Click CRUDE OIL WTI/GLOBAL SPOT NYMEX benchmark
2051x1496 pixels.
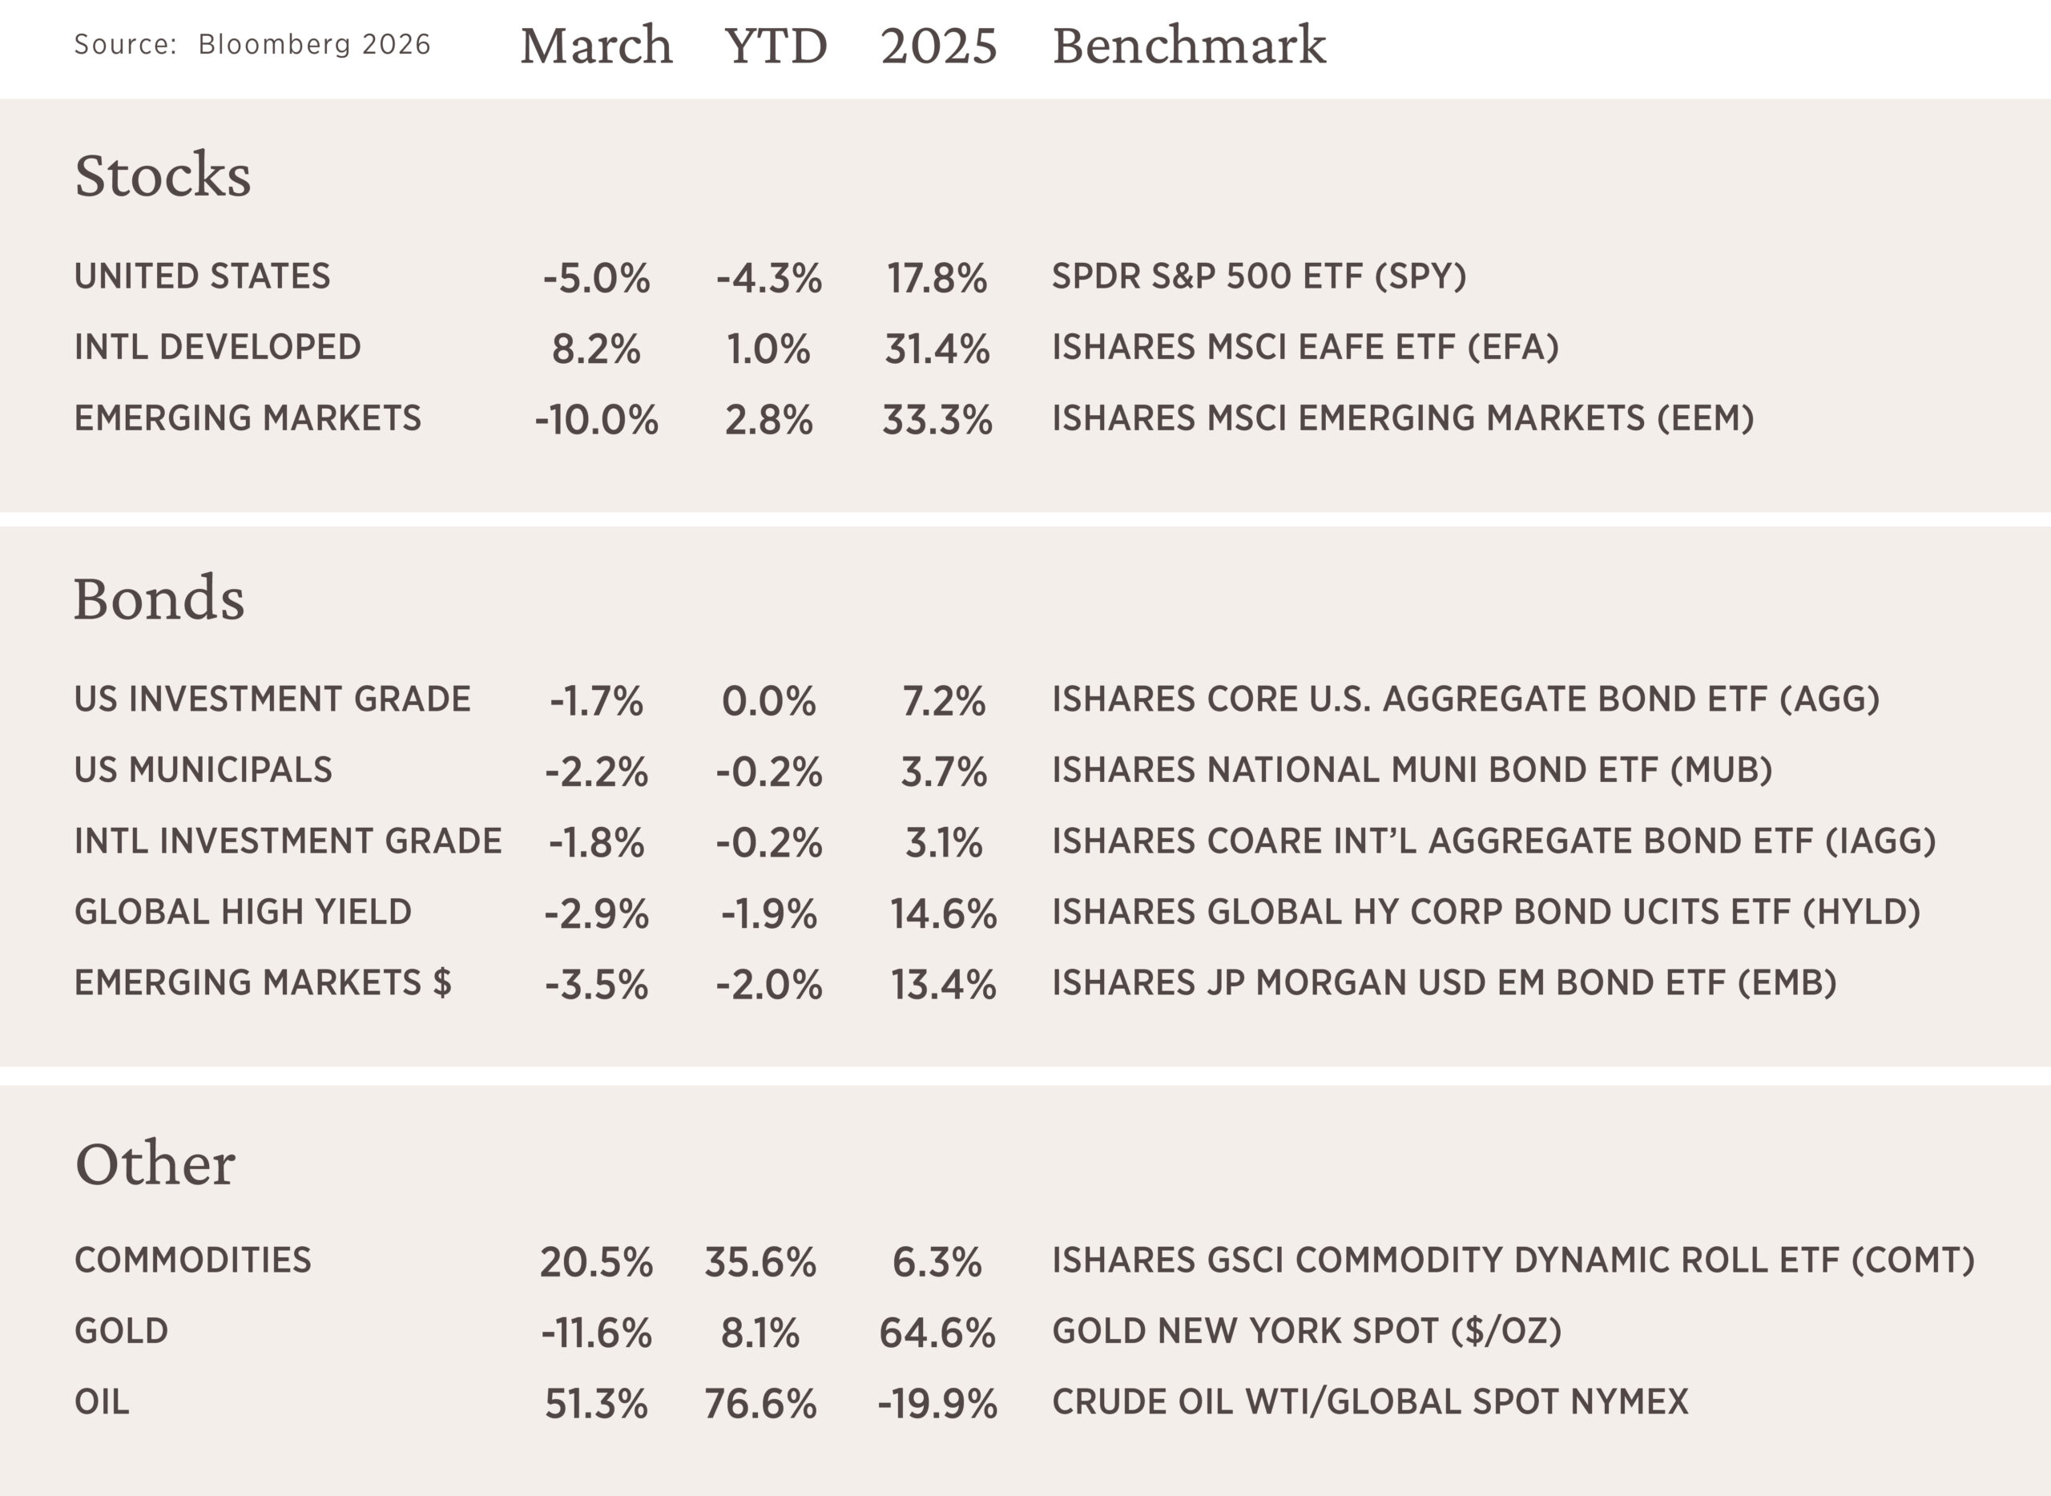[1369, 1401]
